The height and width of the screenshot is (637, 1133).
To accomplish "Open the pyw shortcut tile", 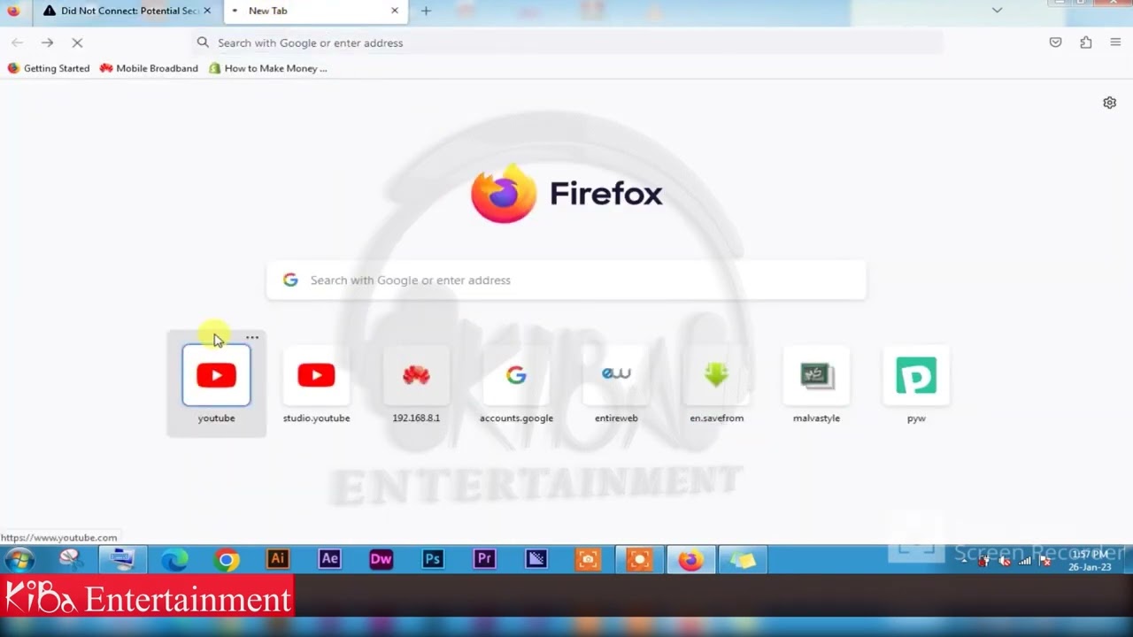I will (x=916, y=383).
